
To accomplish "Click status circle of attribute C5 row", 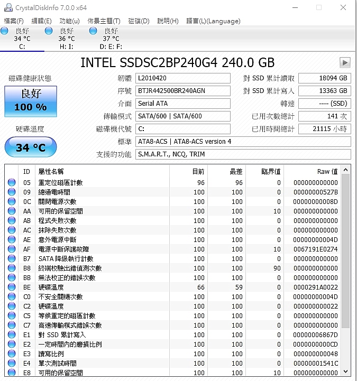I will [12, 315].
